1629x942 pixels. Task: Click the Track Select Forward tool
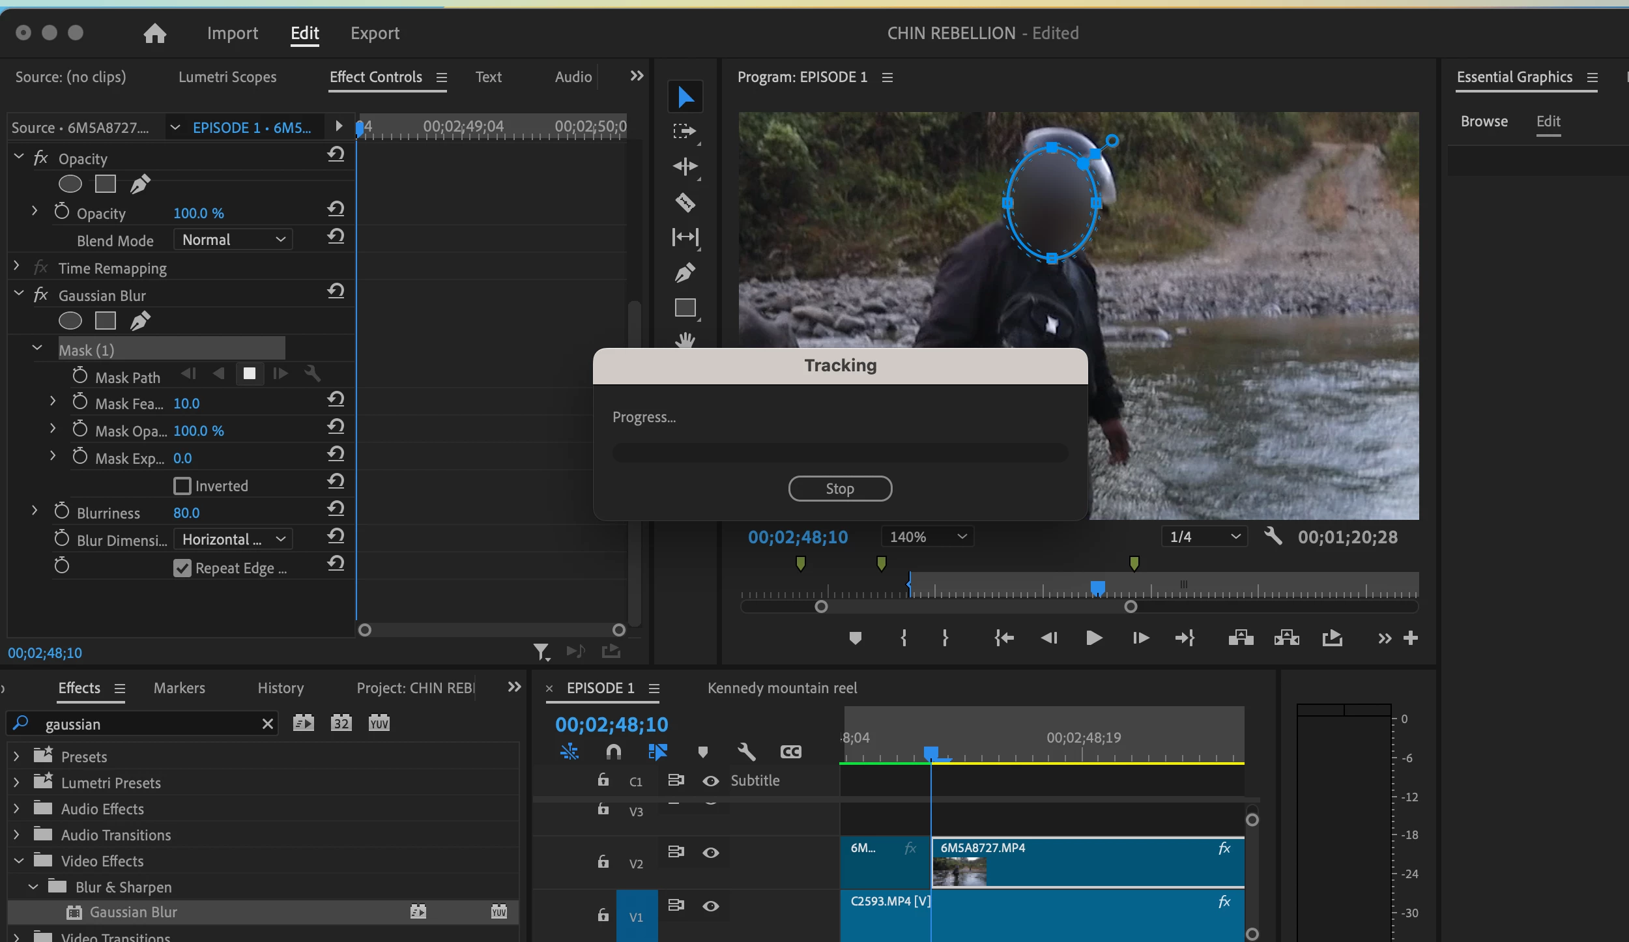pos(685,132)
